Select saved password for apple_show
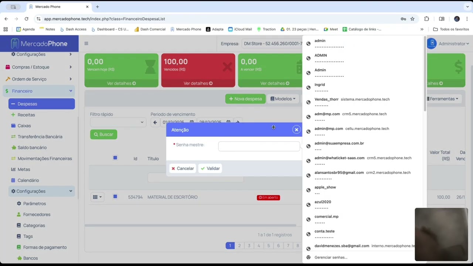 click(x=363, y=190)
